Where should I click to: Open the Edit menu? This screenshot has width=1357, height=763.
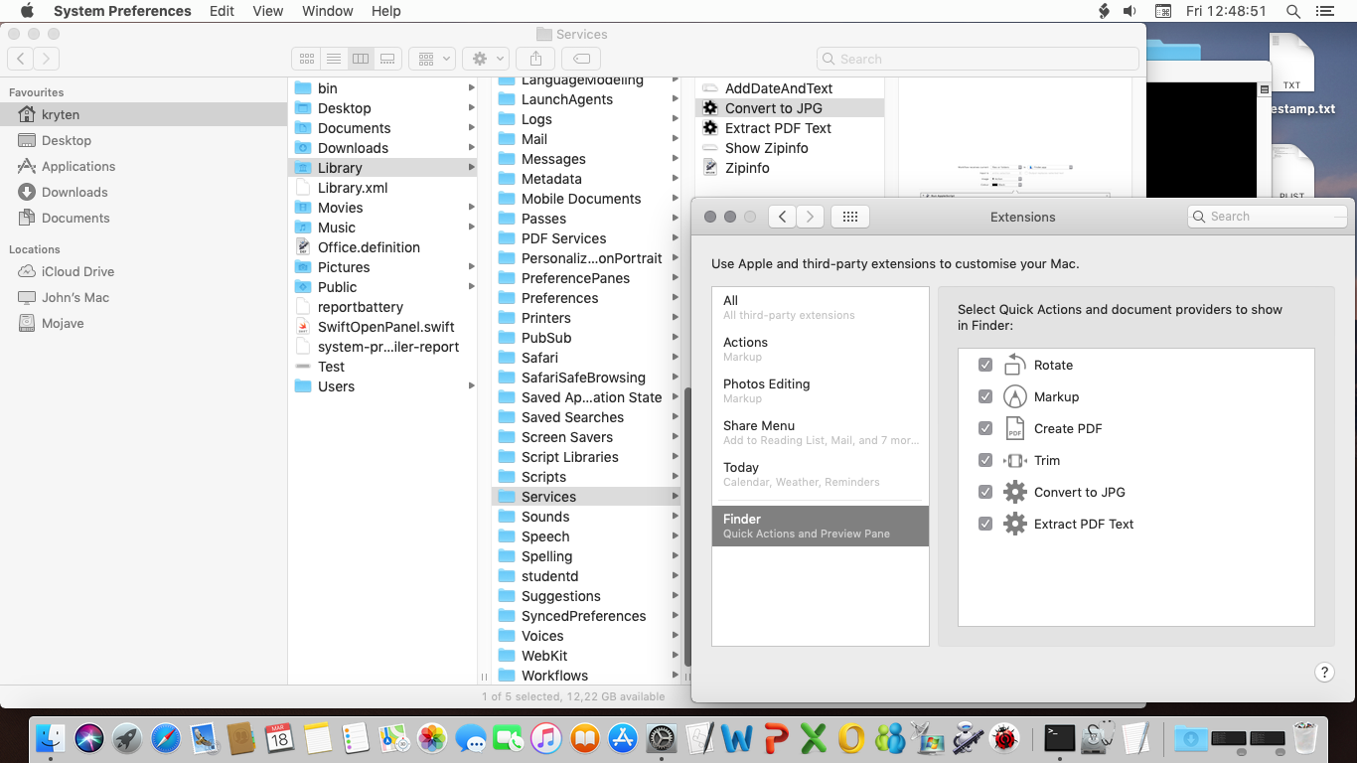pyautogui.click(x=223, y=11)
